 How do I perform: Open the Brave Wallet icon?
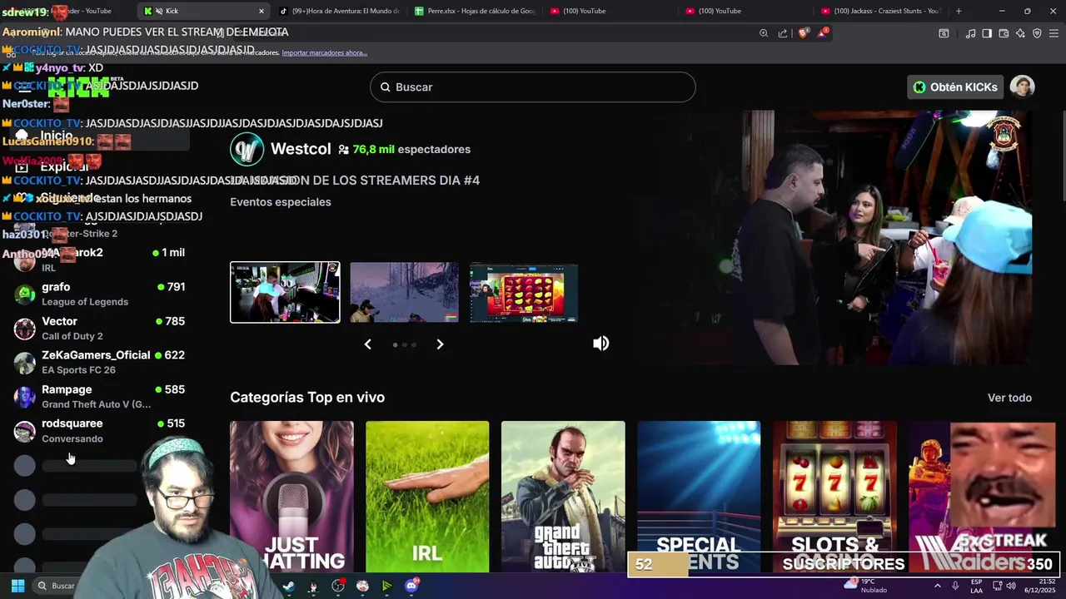pyautogui.click(x=1004, y=33)
